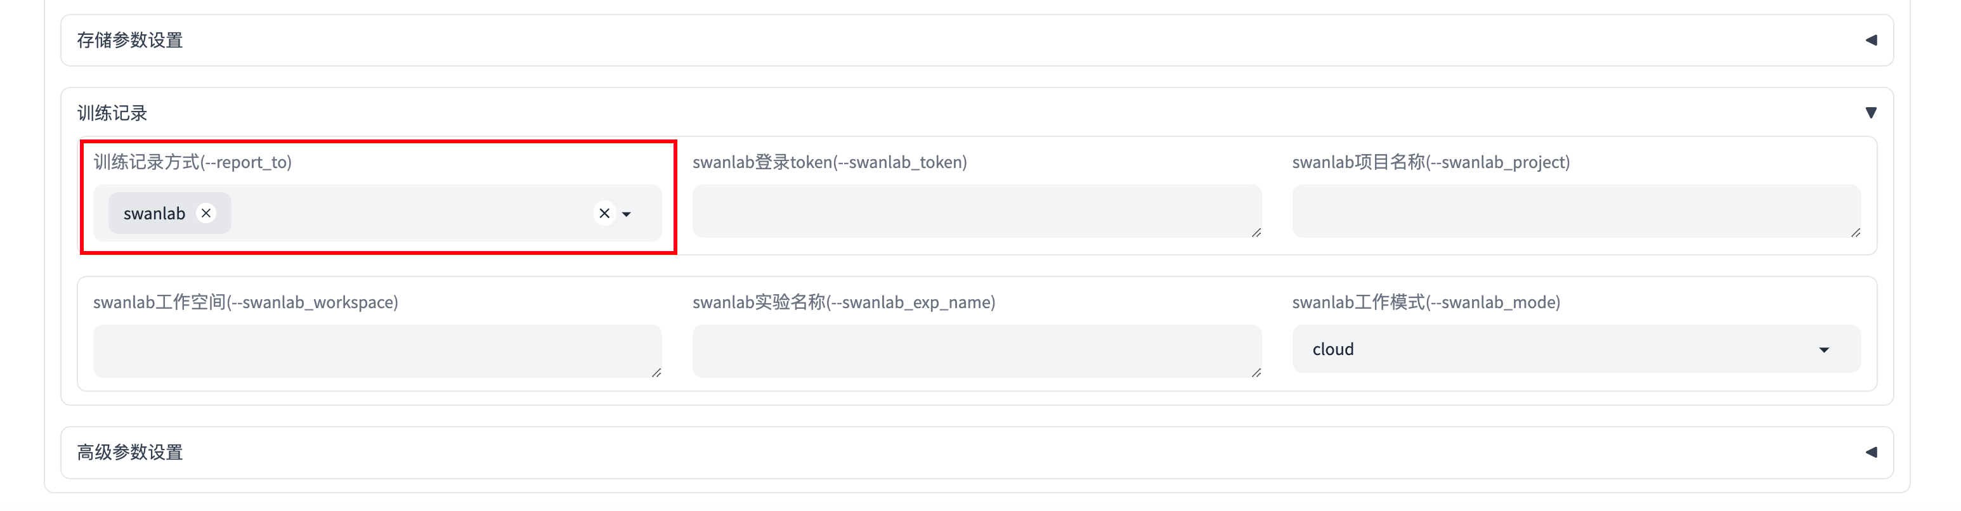Collapse the 训练记录 section arrow
This screenshot has width=1961, height=511.
coord(1870,113)
